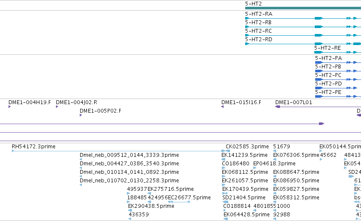Click the EK076306.5prime label
This screenshot has width=361, height=221.
(x=296, y=155)
